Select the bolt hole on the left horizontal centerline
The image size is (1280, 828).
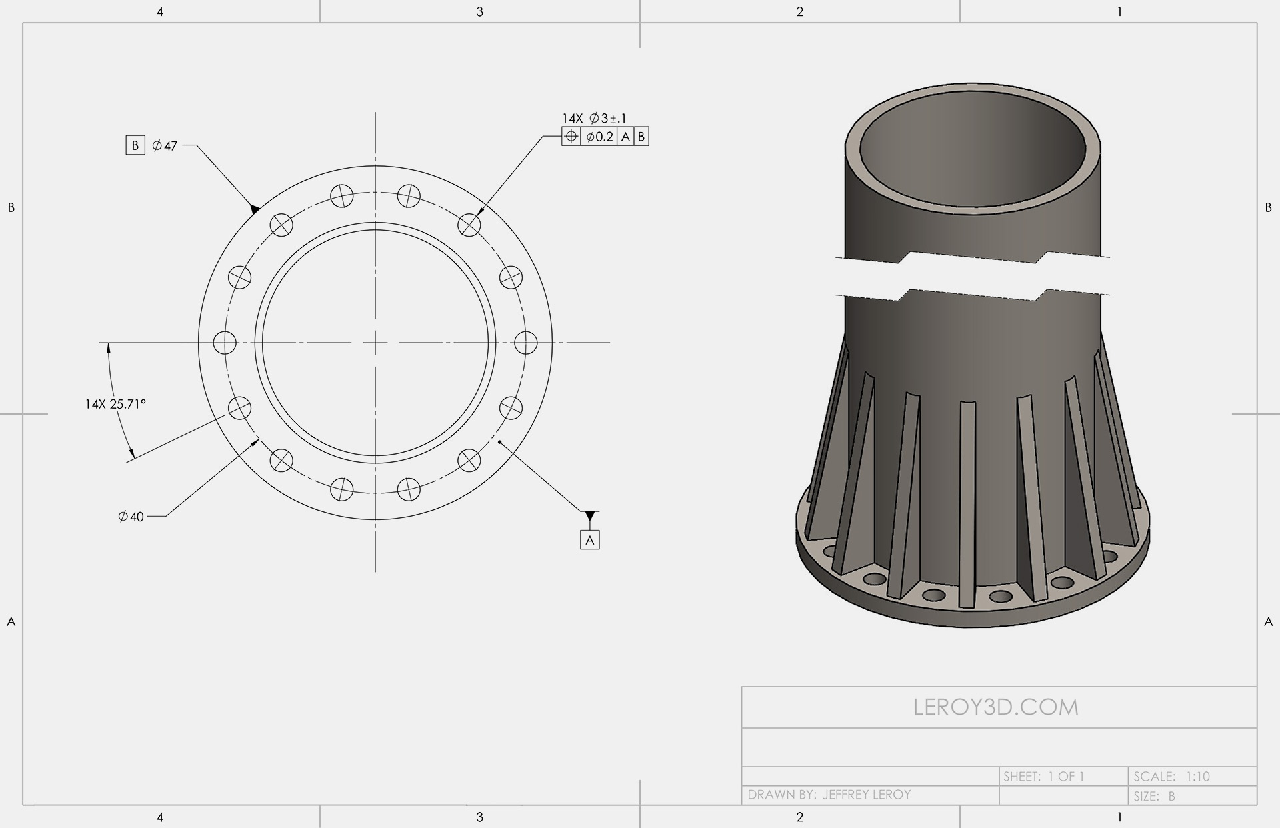(x=225, y=343)
